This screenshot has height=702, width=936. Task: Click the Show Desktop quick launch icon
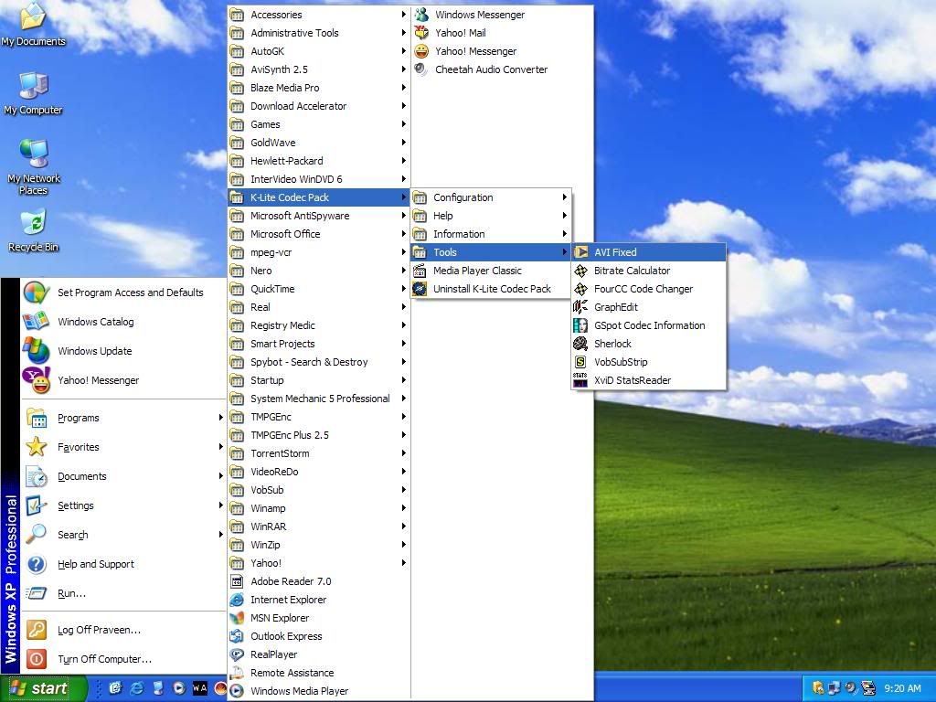tap(115, 688)
